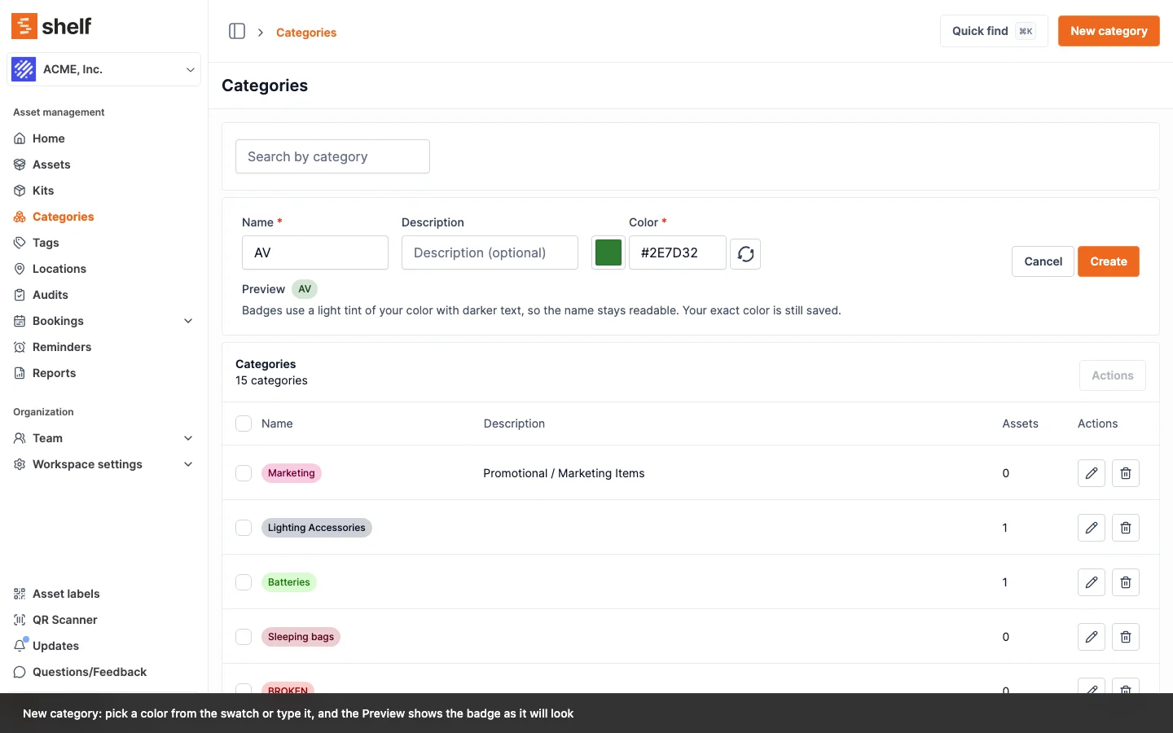Expand the Team submenu

pos(188,438)
